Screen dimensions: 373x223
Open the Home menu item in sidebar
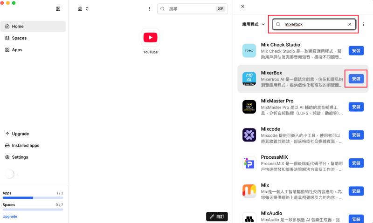point(33,27)
